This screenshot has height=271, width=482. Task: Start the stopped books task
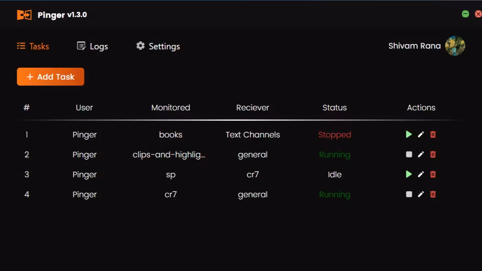[409, 135]
